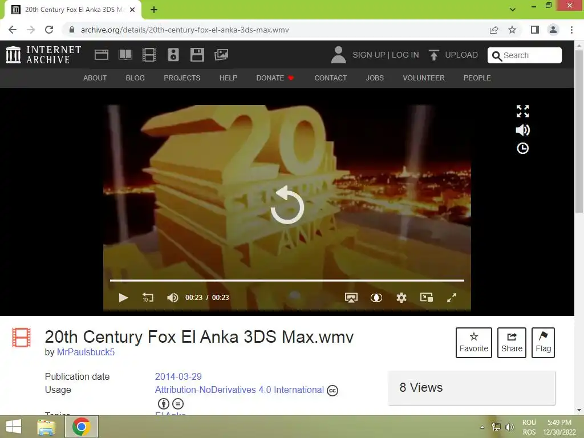Click the attribution person license icon

[164, 404]
